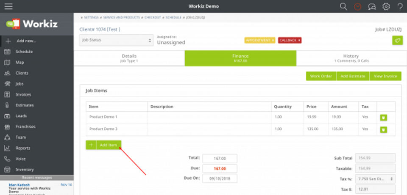407x195 pixels.
Task: Click the Due On date field
Action: [220, 179]
